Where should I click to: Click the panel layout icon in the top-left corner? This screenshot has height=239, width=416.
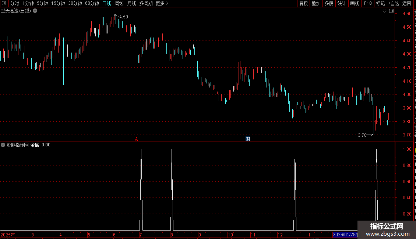4,3
